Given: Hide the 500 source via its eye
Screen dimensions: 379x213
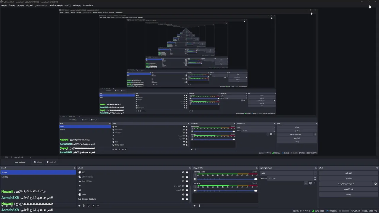Looking at the screenshot, I should [x=183, y=172].
